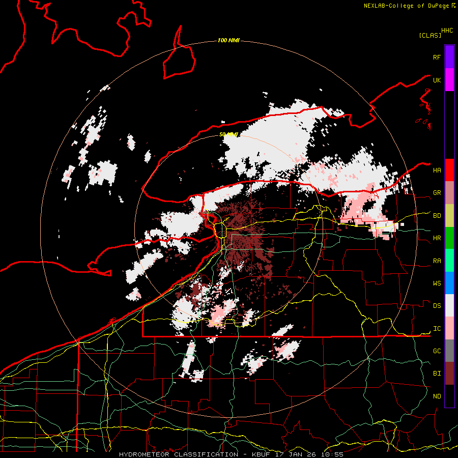Click the BI legend label

pos(437,374)
